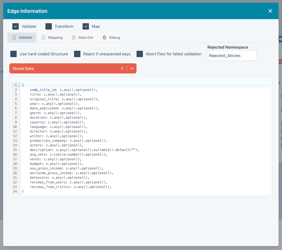Click the bug icon for Debug
This screenshot has height=250, width=282.
click(104, 37)
